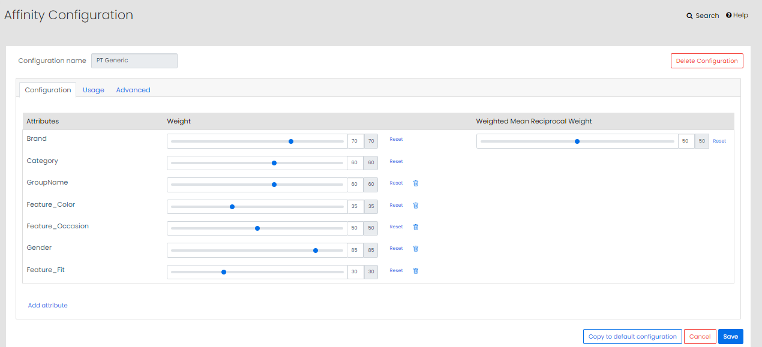Click the Brand weight value box showing 70
762x347 pixels.
(355, 141)
